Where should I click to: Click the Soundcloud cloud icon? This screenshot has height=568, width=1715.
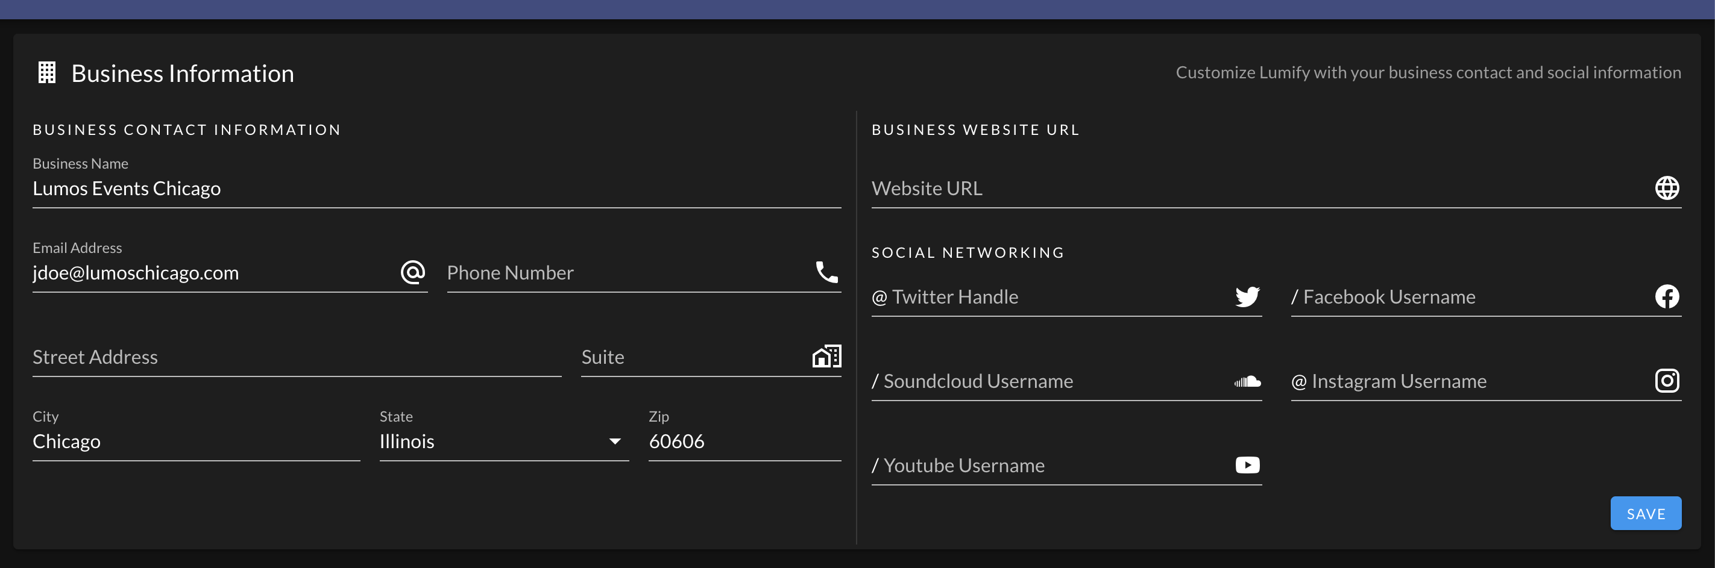pyautogui.click(x=1247, y=381)
